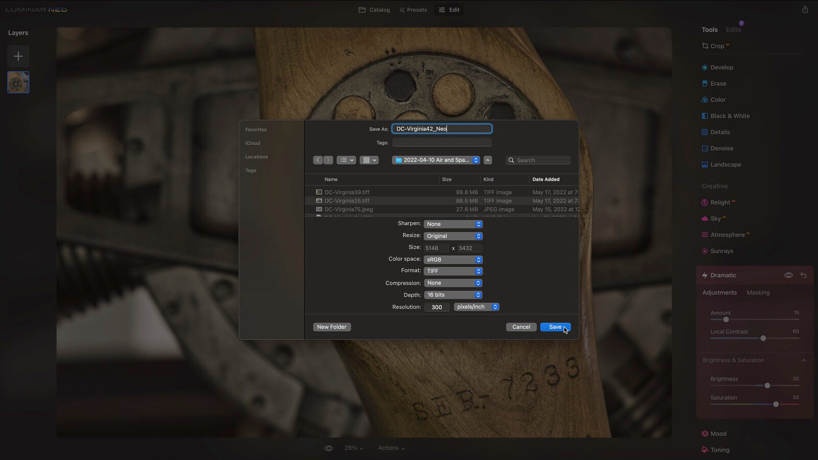This screenshot has height=460, width=818.
Task: Select the Sunrays tool
Action: click(721, 251)
